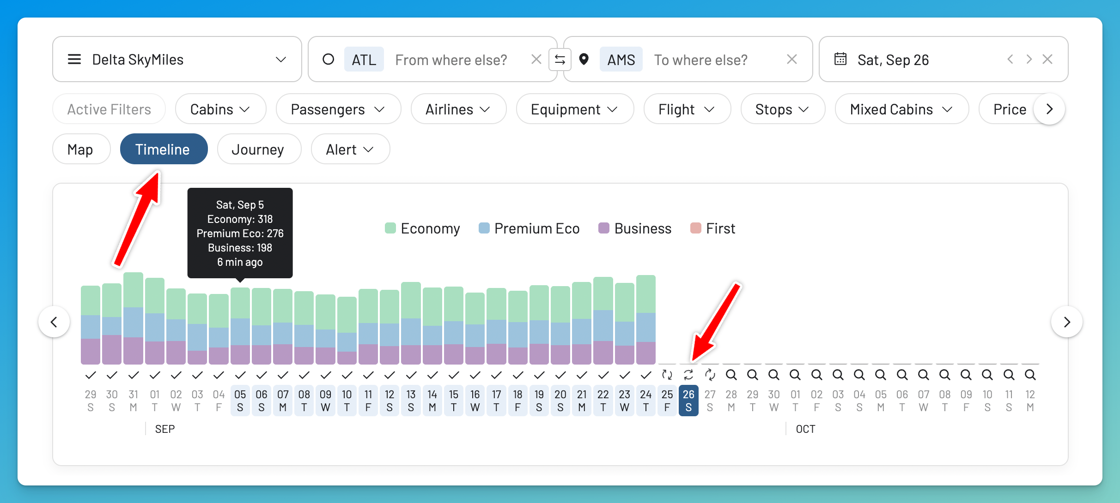Expand the Stops filter
The width and height of the screenshot is (1120, 503).
click(783, 109)
